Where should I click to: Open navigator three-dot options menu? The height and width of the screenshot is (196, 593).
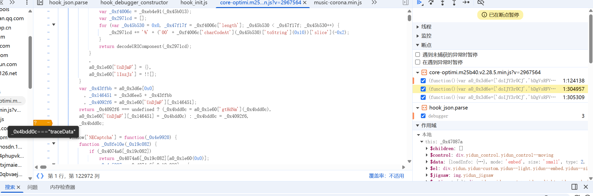pyautogui.click(x=27, y=3)
